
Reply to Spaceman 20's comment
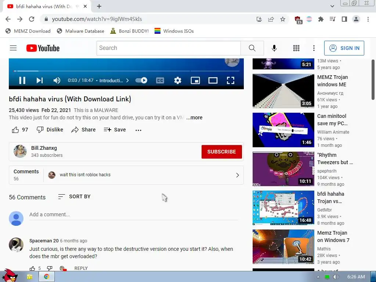tap(81, 268)
